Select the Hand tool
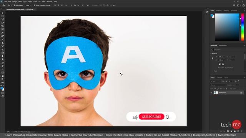Screen dimensions: 246x138 coord(3,76)
